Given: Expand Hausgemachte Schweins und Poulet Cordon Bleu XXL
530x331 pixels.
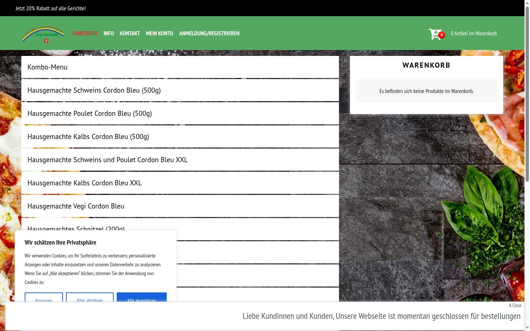Looking at the screenshot, I should tap(180, 160).
